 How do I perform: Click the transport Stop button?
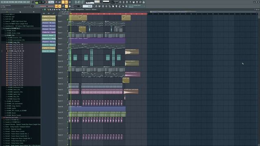pyautogui.click(x=43, y=2)
